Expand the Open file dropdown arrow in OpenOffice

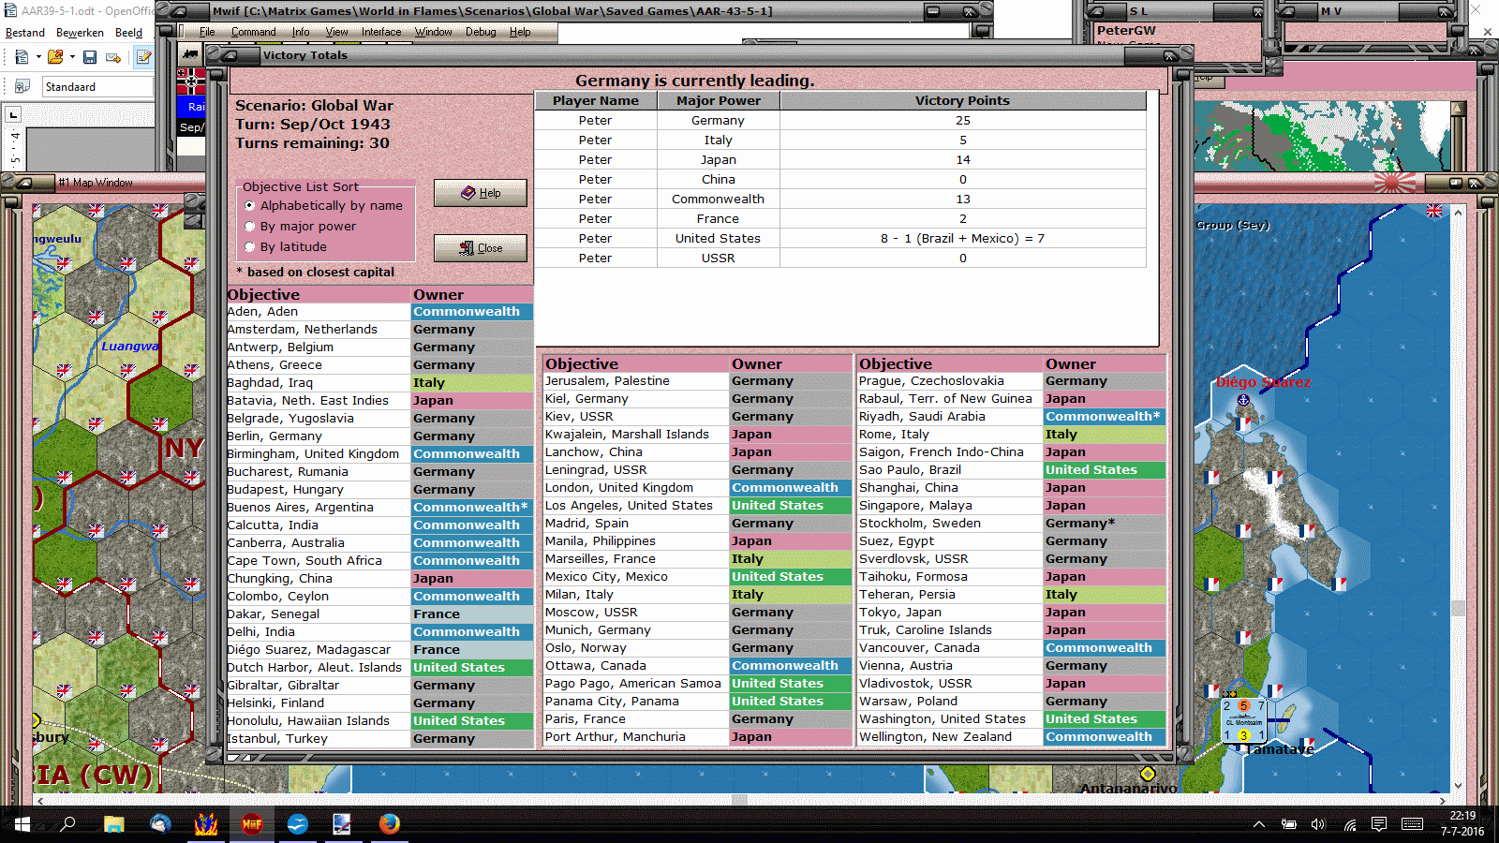[72, 58]
